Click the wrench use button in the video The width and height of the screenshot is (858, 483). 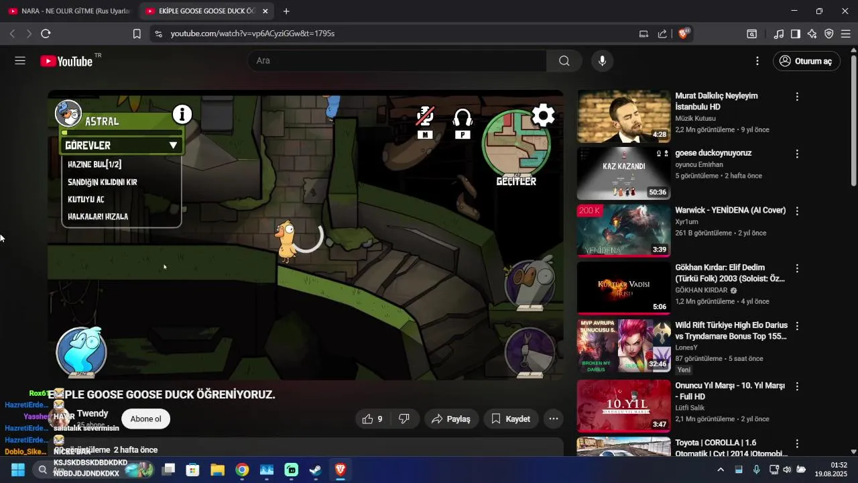click(530, 352)
